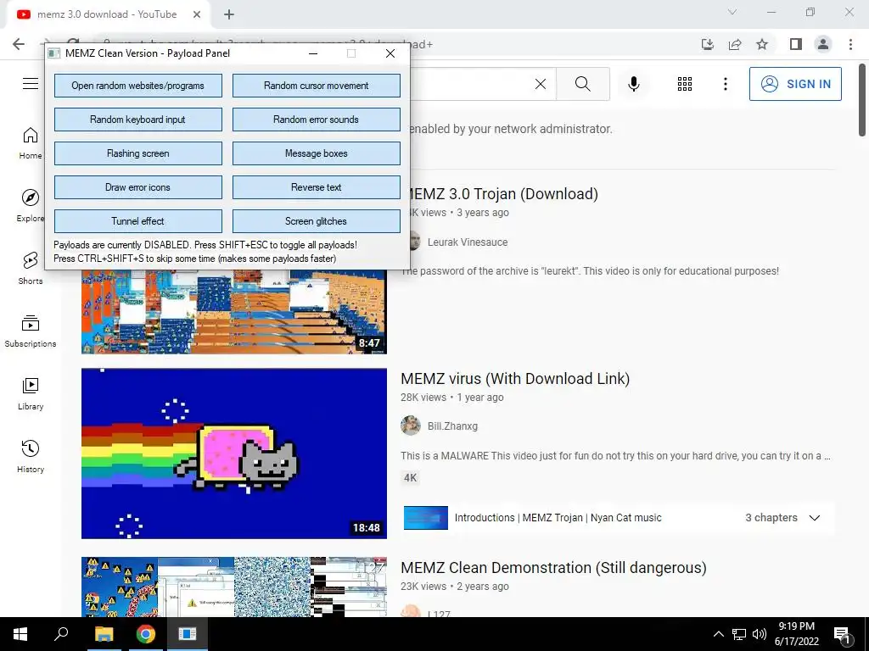This screenshot has height=651, width=869.
Task: Toggle Flashing screen payload
Action: [138, 153]
